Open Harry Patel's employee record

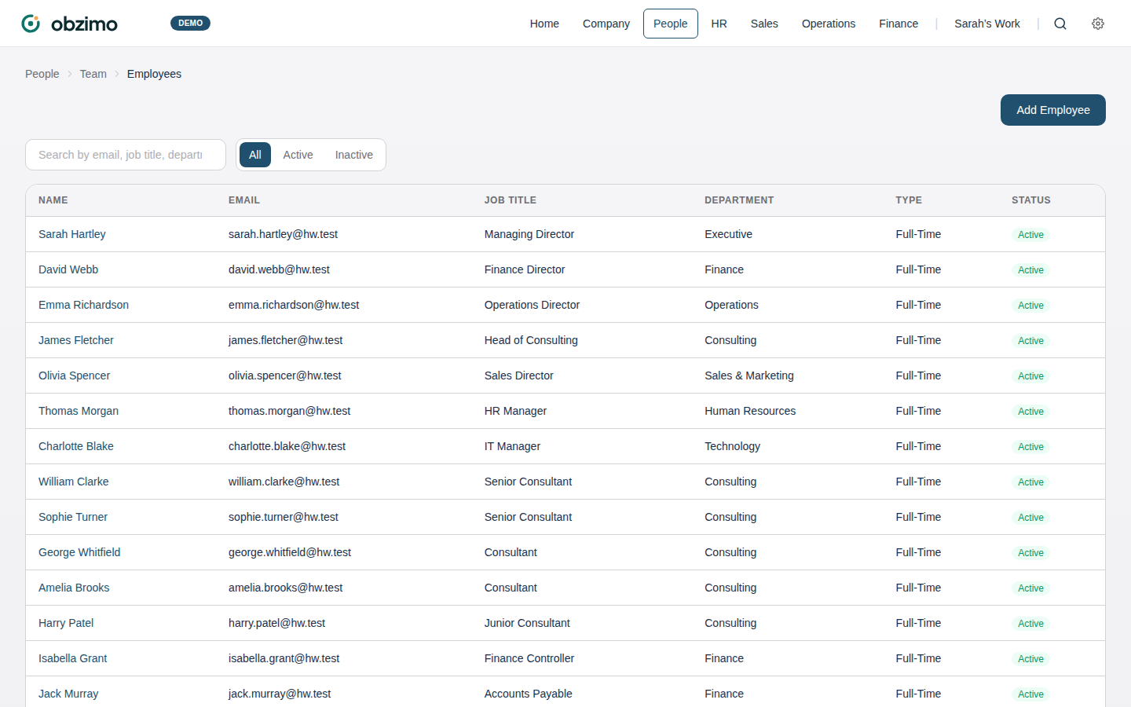pos(66,623)
